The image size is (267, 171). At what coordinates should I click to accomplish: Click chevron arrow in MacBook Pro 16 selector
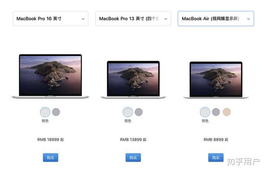coord(83,19)
